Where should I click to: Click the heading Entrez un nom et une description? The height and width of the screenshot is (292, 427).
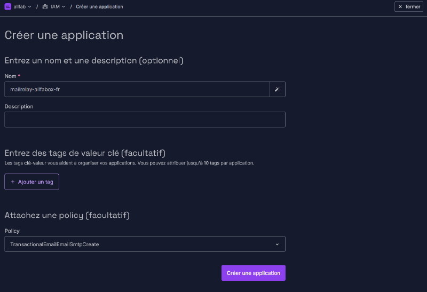(94, 60)
